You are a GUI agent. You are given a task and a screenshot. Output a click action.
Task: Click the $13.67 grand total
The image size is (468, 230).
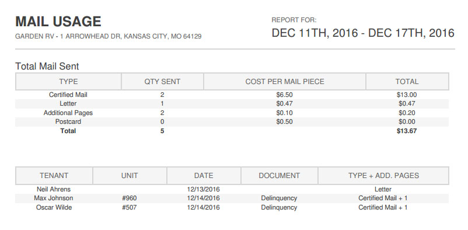[407, 131]
